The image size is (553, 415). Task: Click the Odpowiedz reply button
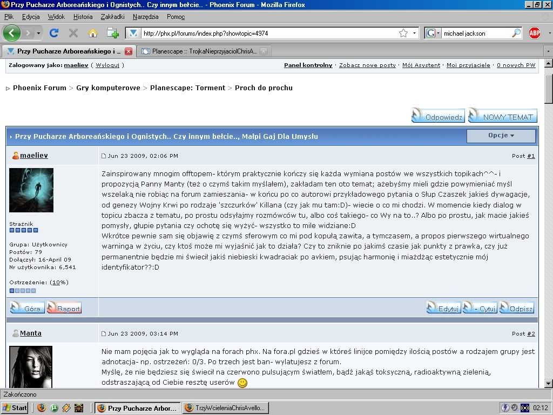point(438,116)
